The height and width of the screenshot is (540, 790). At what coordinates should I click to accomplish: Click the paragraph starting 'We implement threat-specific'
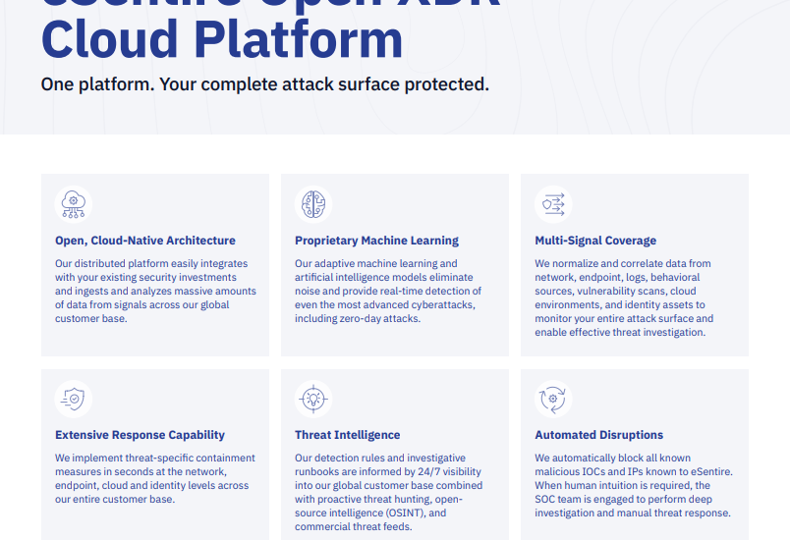coord(155,478)
